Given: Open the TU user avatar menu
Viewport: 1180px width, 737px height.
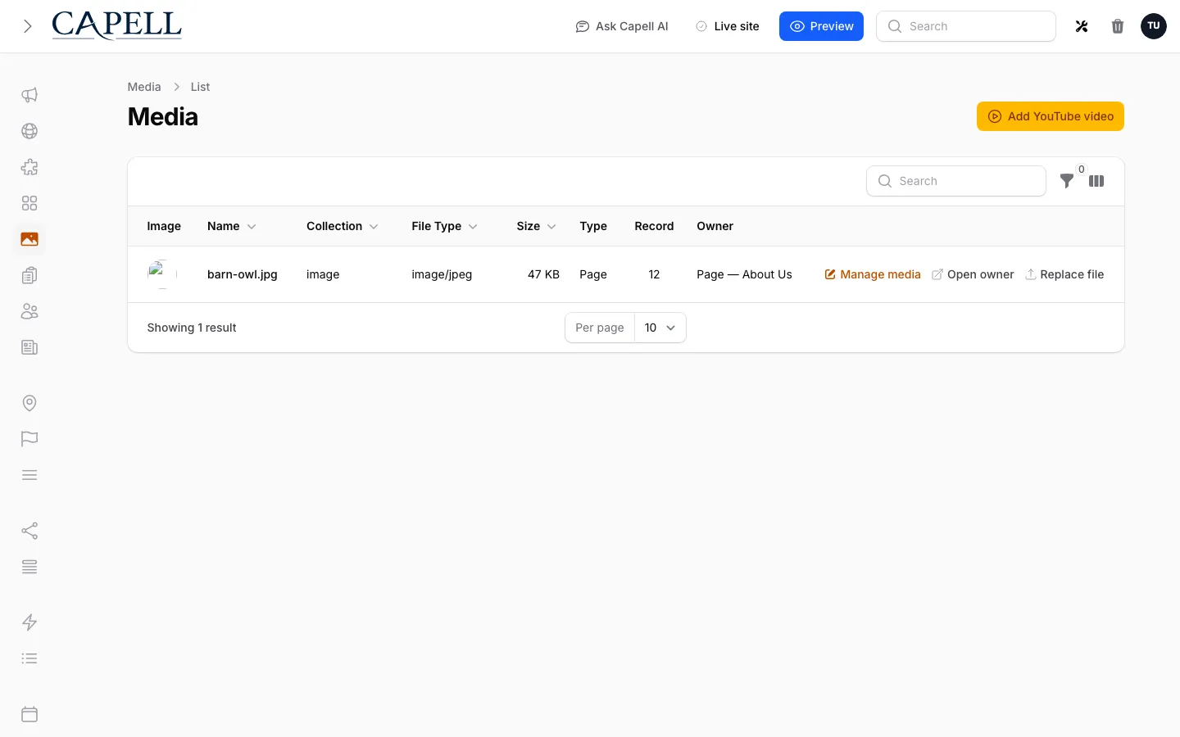Looking at the screenshot, I should (1154, 26).
